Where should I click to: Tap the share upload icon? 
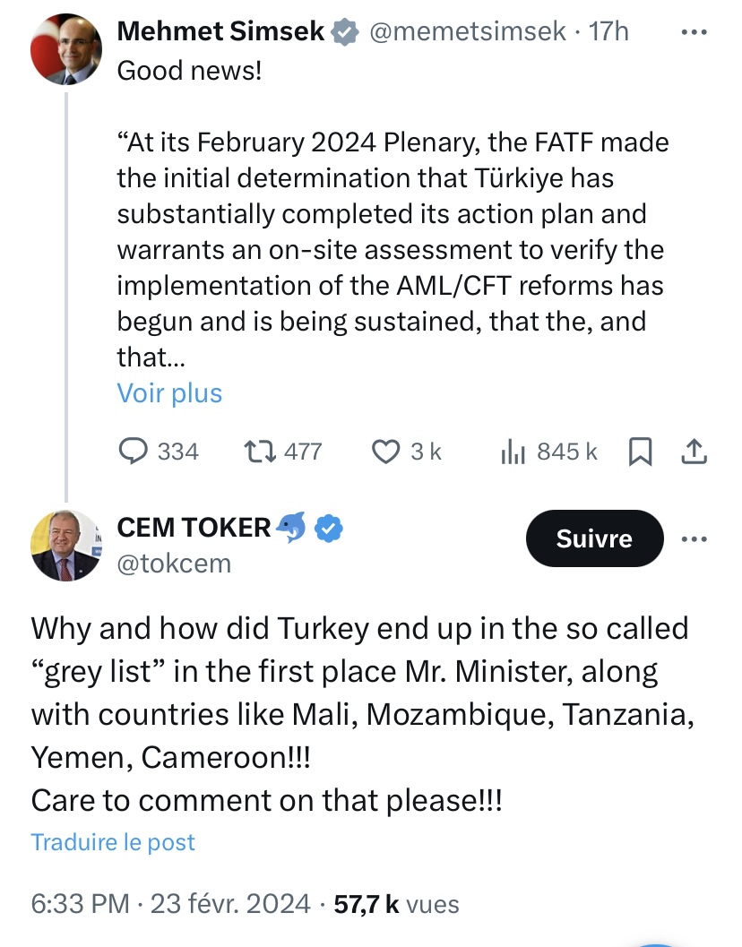pyautogui.click(x=695, y=452)
